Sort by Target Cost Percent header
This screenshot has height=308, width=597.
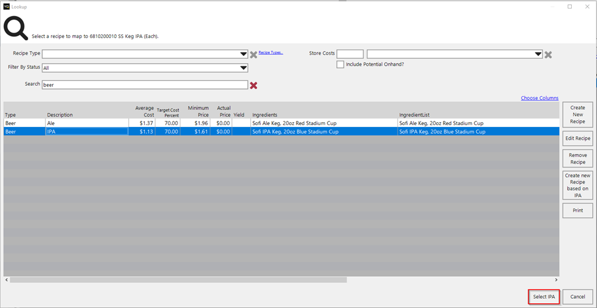168,112
